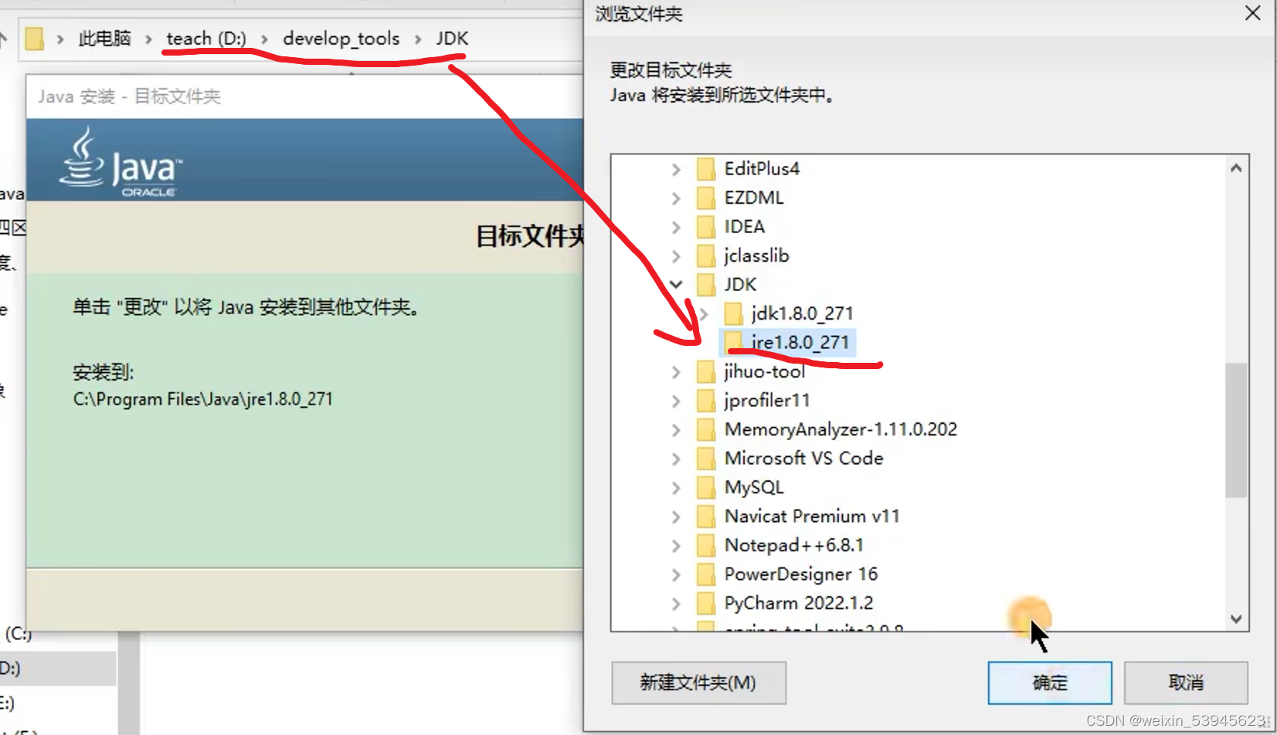Open 此电脑 from the address bar
Image resolution: width=1277 pixels, height=735 pixels.
pyautogui.click(x=104, y=38)
